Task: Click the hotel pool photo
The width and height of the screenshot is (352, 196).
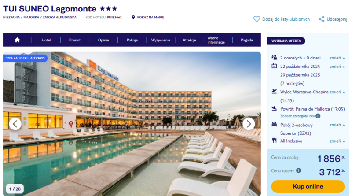Action: 132,124
